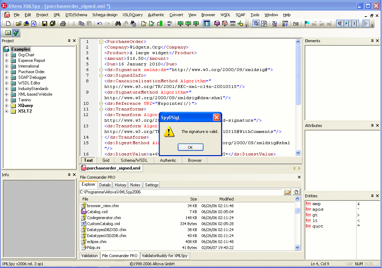Click the Copy icon in toolbar

tap(81, 24)
